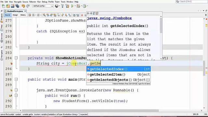
Task: Click the Toggle Bookmark icon
Action: coord(70,15)
